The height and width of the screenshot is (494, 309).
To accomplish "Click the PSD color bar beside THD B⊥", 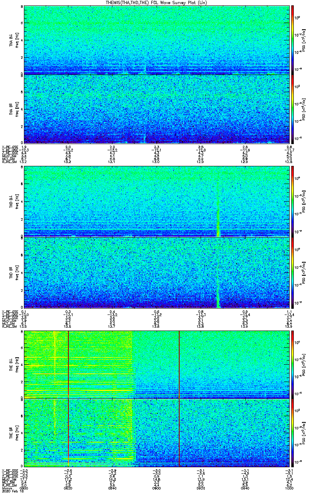I will pyautogui.click(x=293, y=201).
